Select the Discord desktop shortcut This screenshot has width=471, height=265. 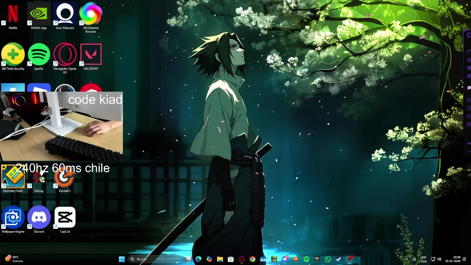(39, 220)
